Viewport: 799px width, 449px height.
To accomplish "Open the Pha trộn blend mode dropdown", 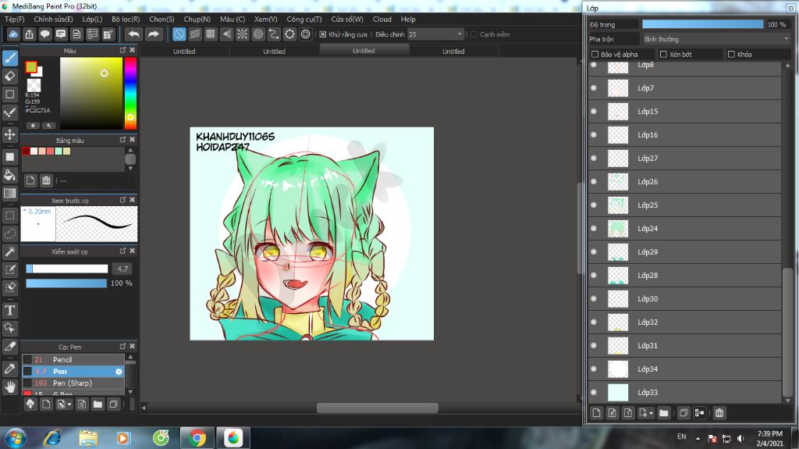I will pyautogui.click(x=716, y=39).
